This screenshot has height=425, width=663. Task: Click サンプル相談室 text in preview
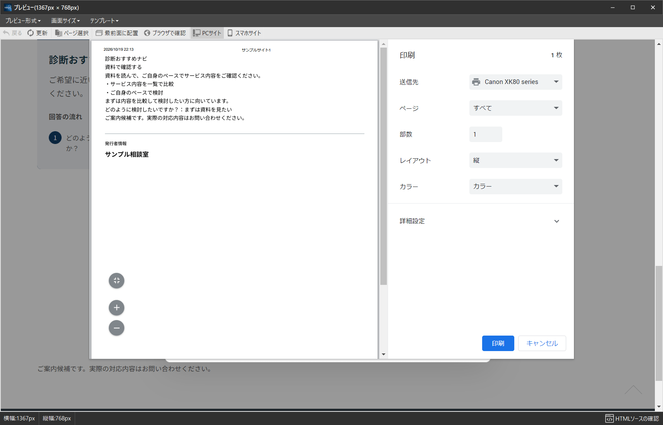[x=127, y=154]
